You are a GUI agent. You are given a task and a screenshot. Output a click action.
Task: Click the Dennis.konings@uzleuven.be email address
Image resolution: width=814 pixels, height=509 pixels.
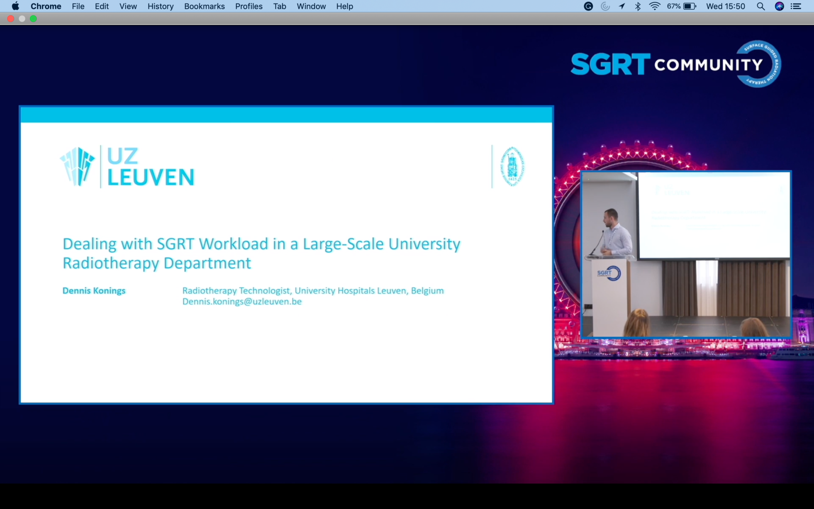(x=242, y=302)
